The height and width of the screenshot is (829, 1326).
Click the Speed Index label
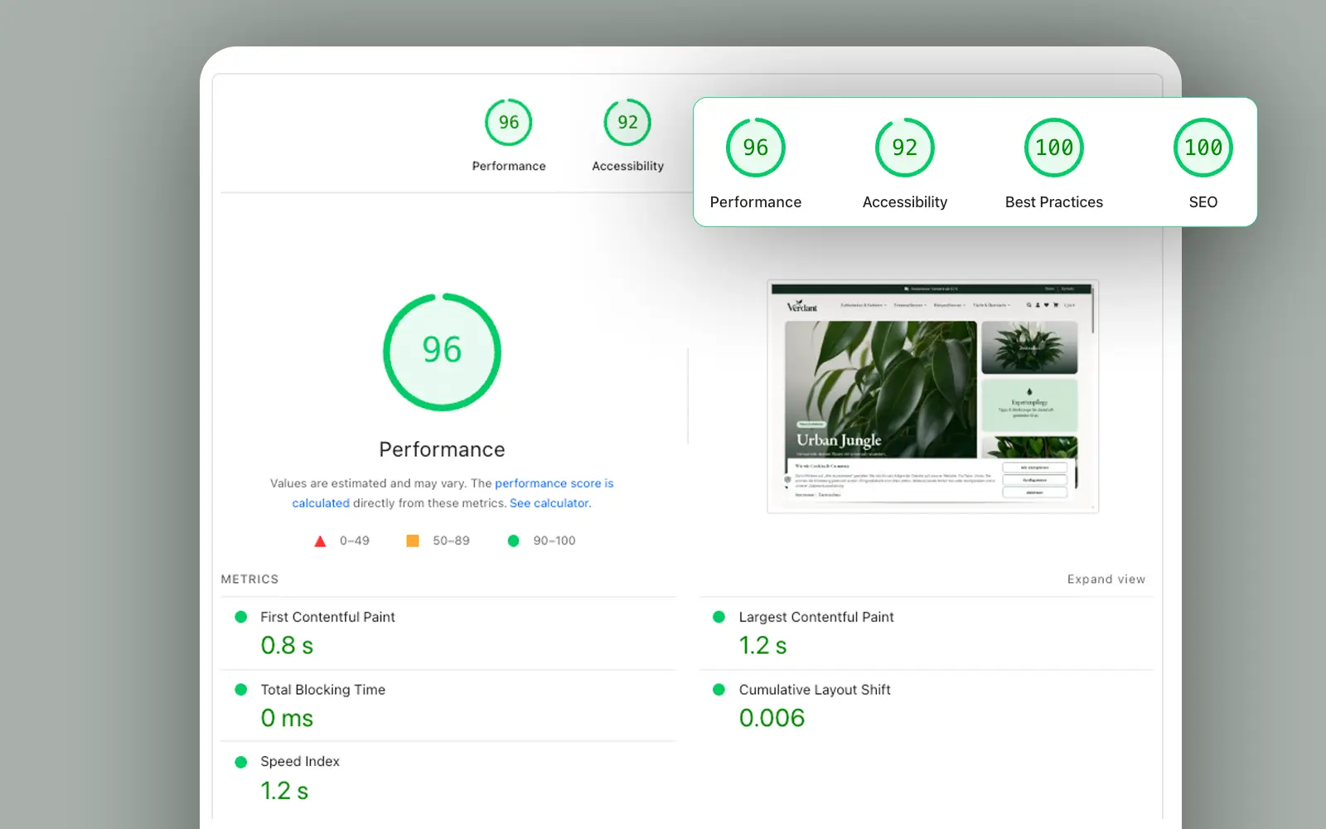point(300,762)
